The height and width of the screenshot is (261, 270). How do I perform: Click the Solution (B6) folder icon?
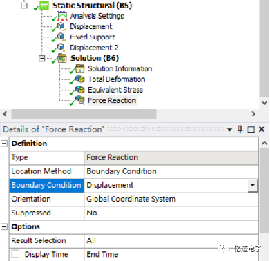[62, 58]
